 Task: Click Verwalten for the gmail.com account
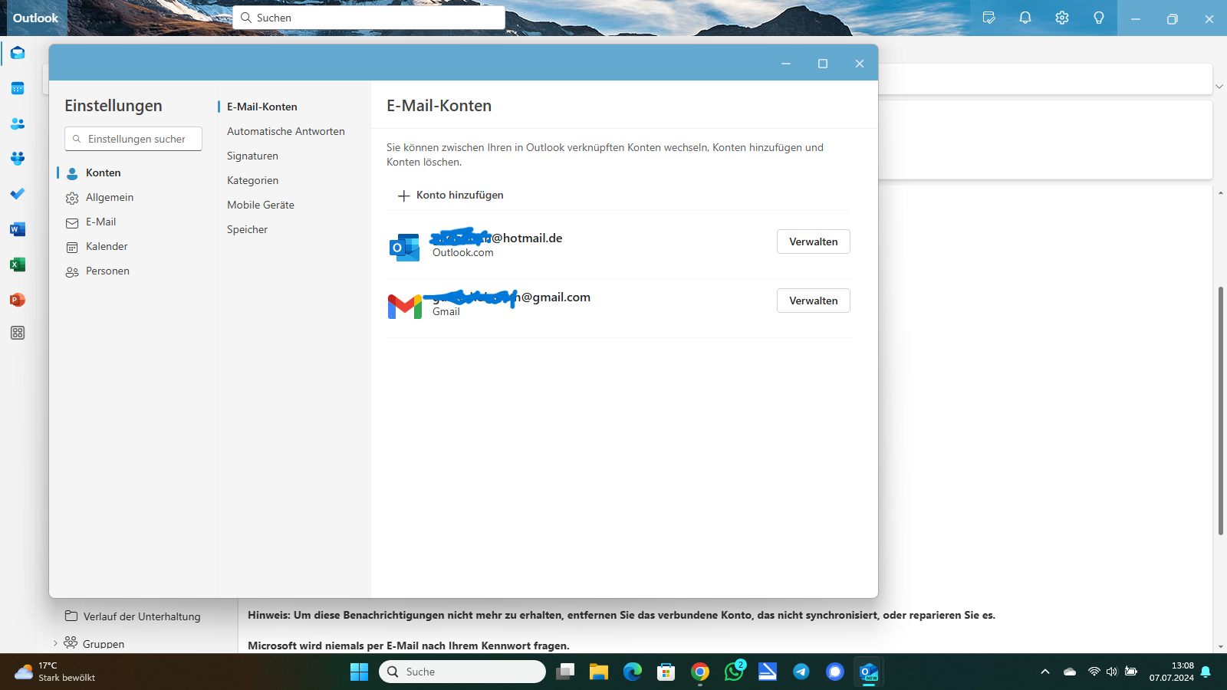click(813, 301)
